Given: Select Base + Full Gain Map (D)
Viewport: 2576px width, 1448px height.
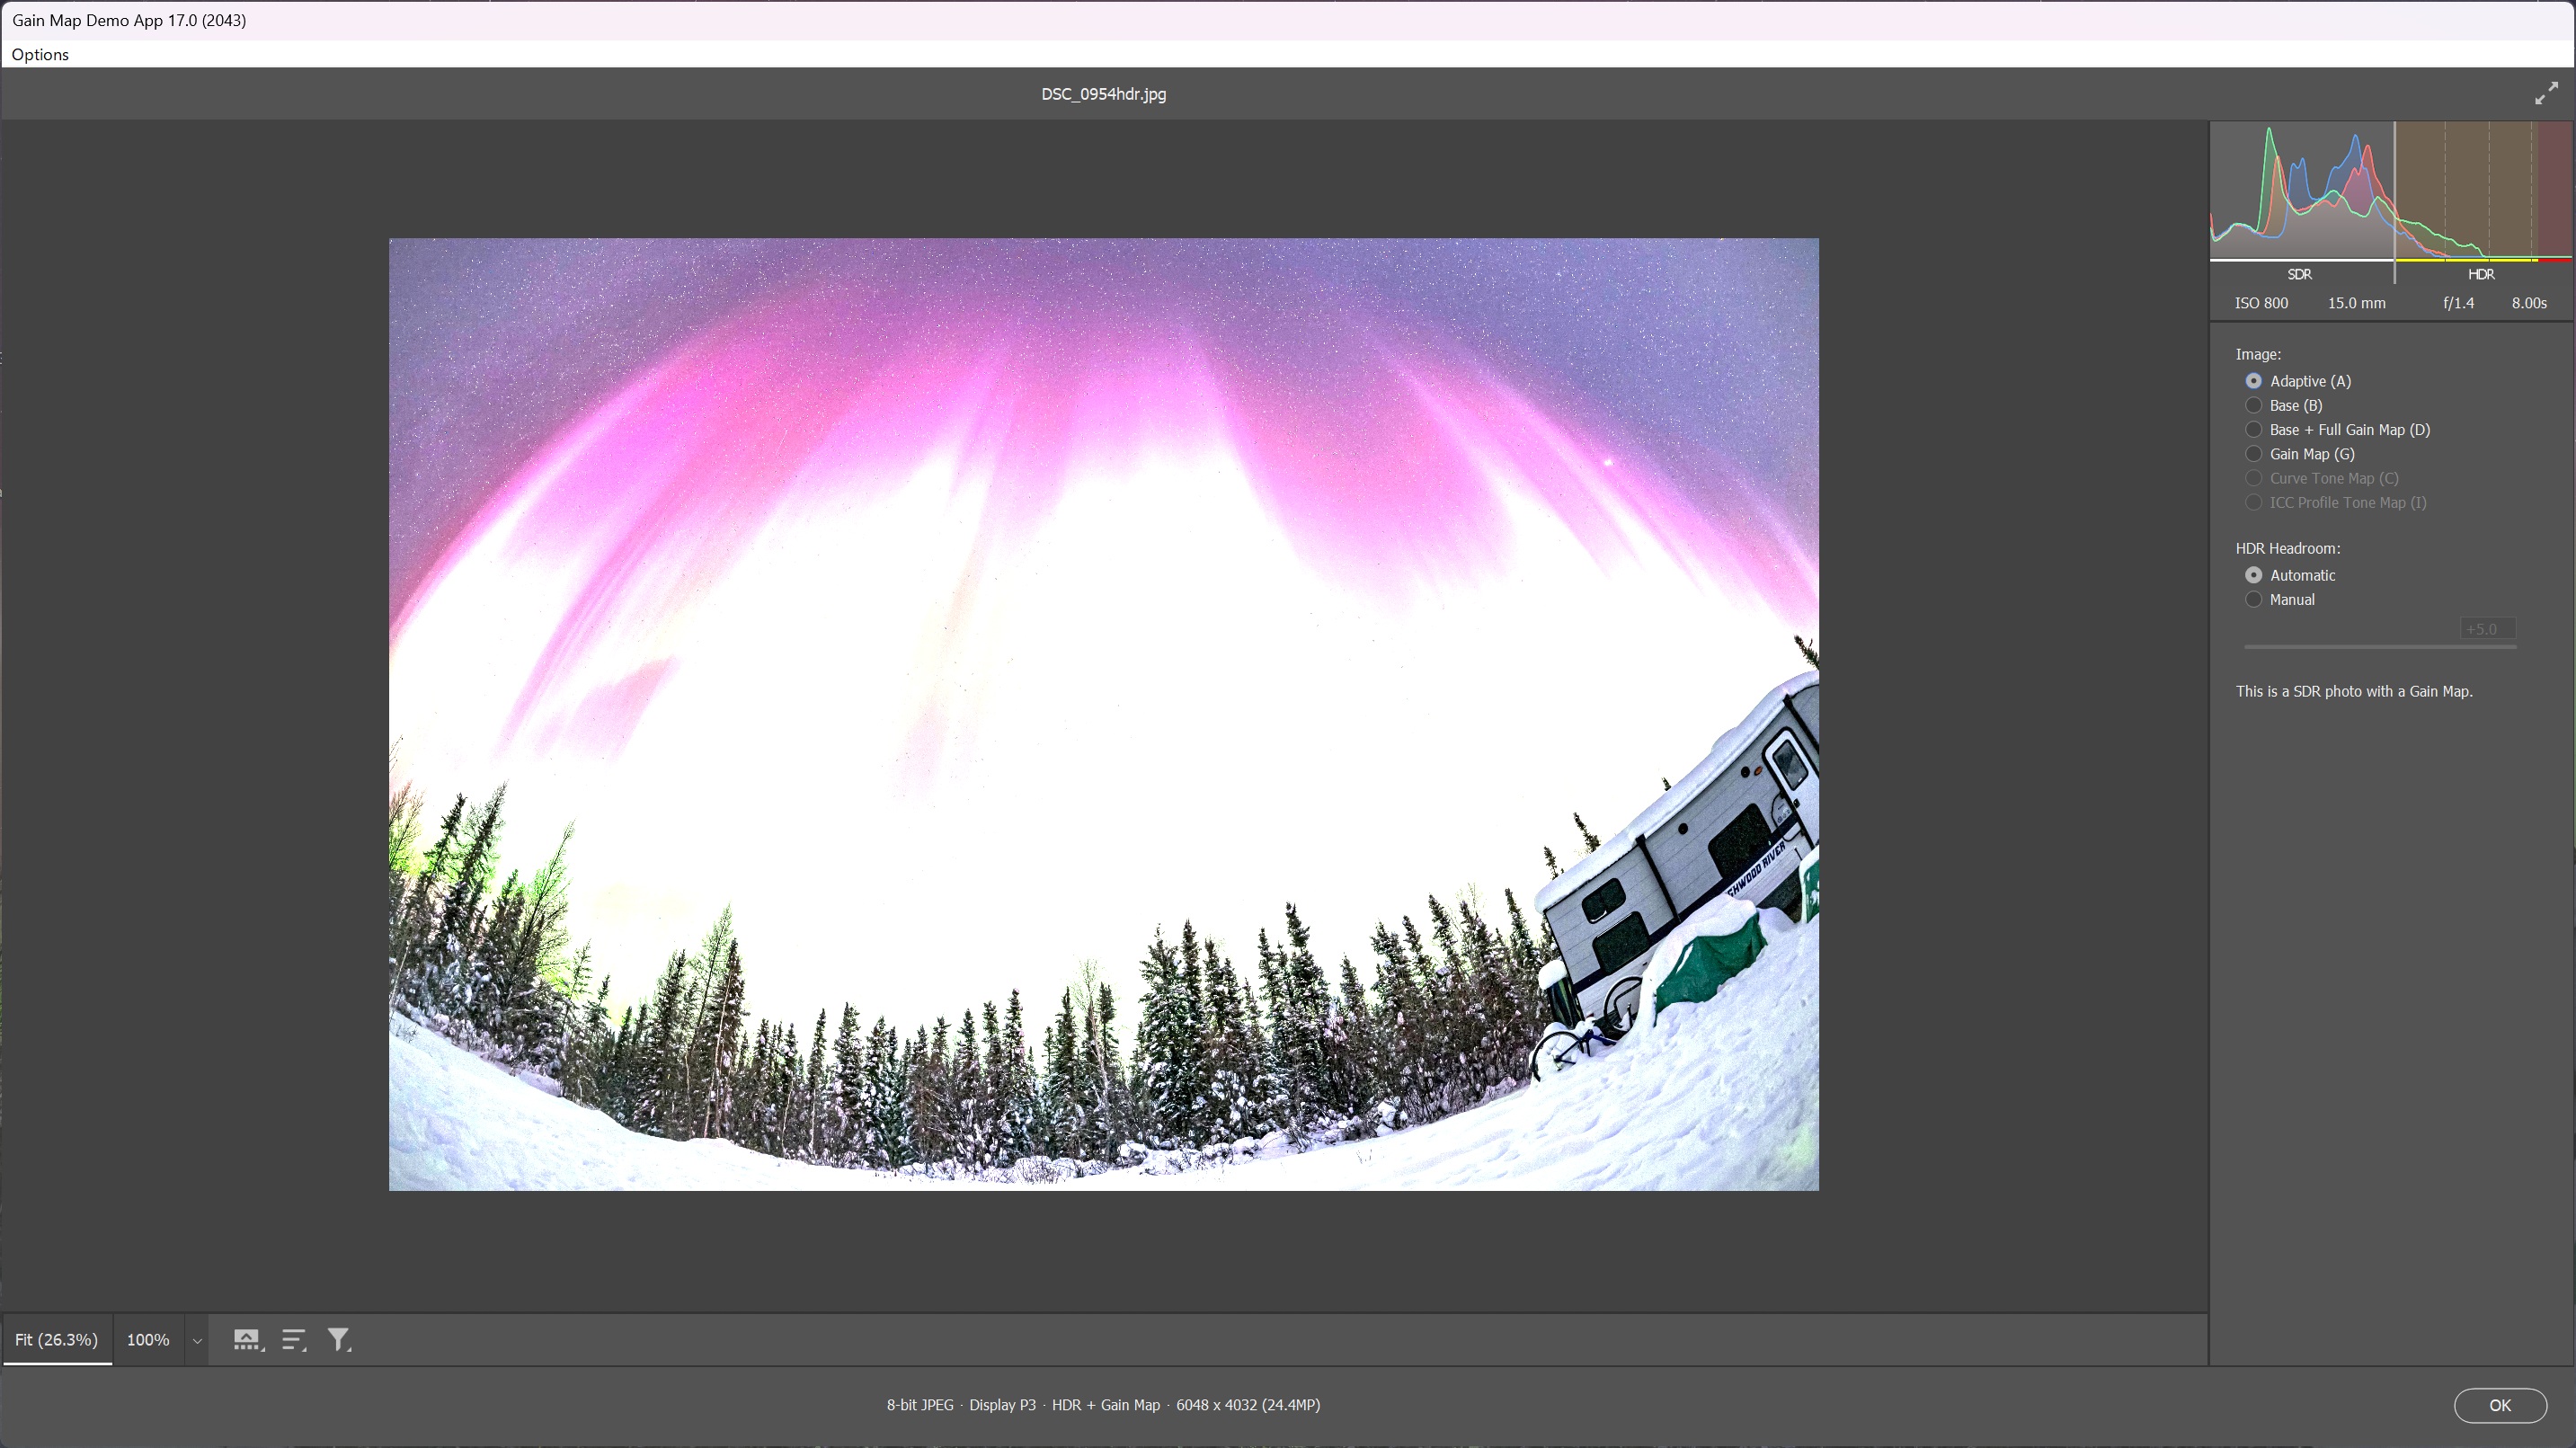Looking at the screenshot, I should tap(2254, 430).
